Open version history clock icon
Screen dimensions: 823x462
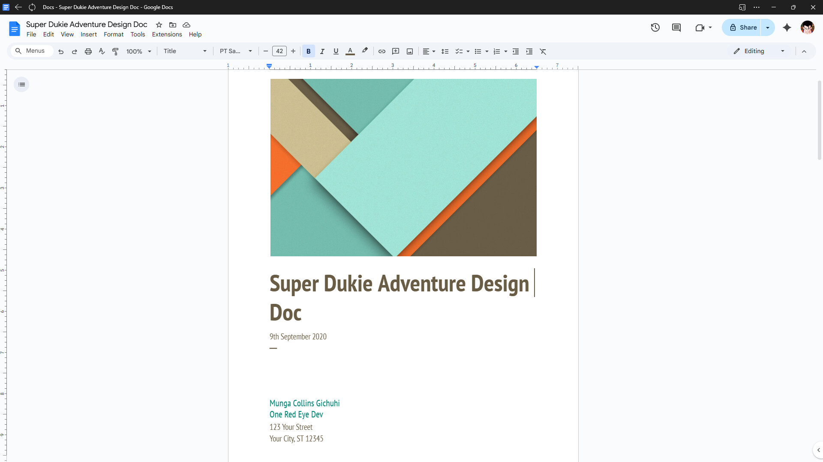coord(655,27)
